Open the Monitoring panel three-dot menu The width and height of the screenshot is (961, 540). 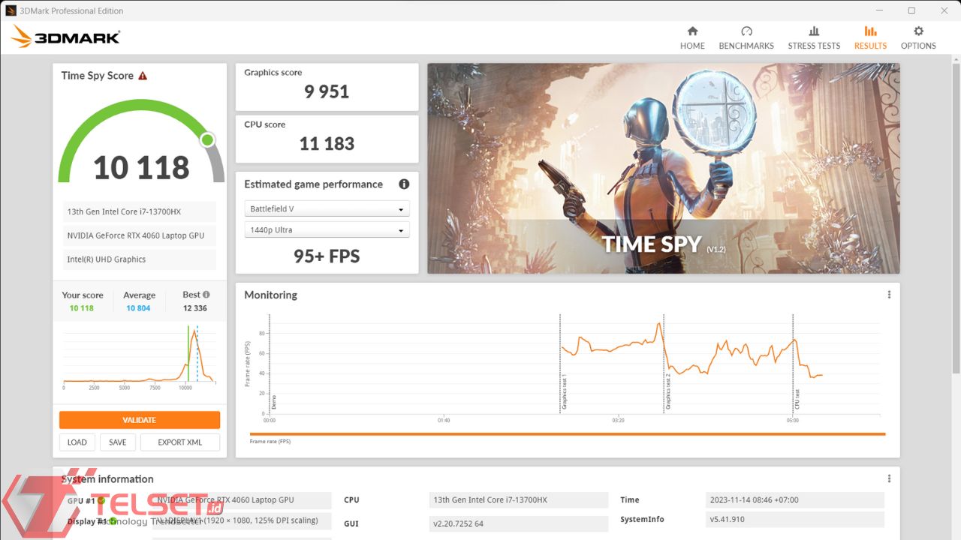click(x=889, y=295)
